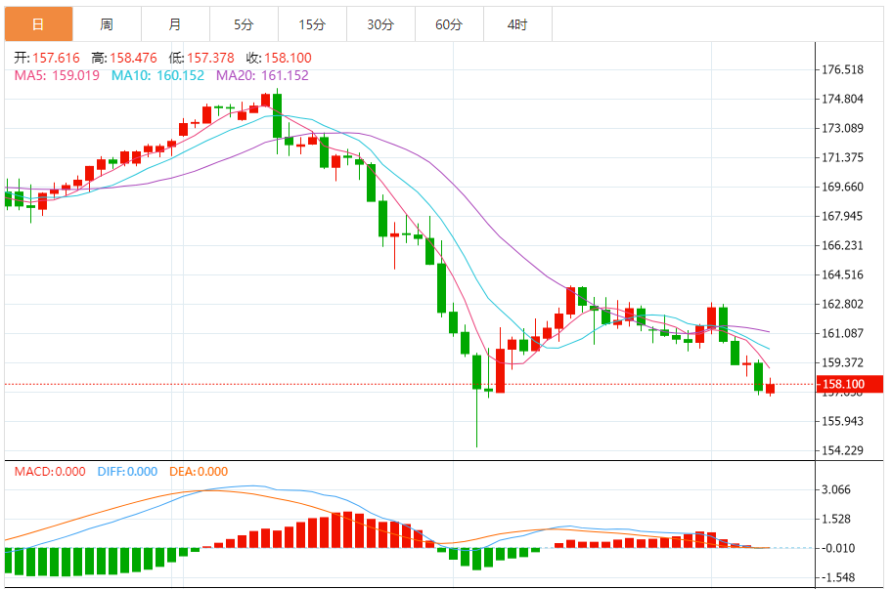The image size is (892, 589).
Task: Click the 169.660 price axis label
Action: [842, 187]
